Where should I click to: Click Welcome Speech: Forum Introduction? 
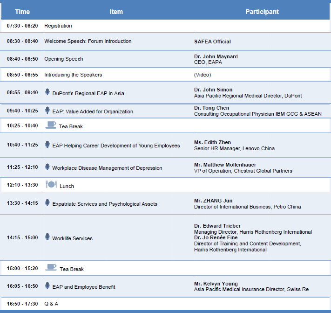[x=88, y=41]
